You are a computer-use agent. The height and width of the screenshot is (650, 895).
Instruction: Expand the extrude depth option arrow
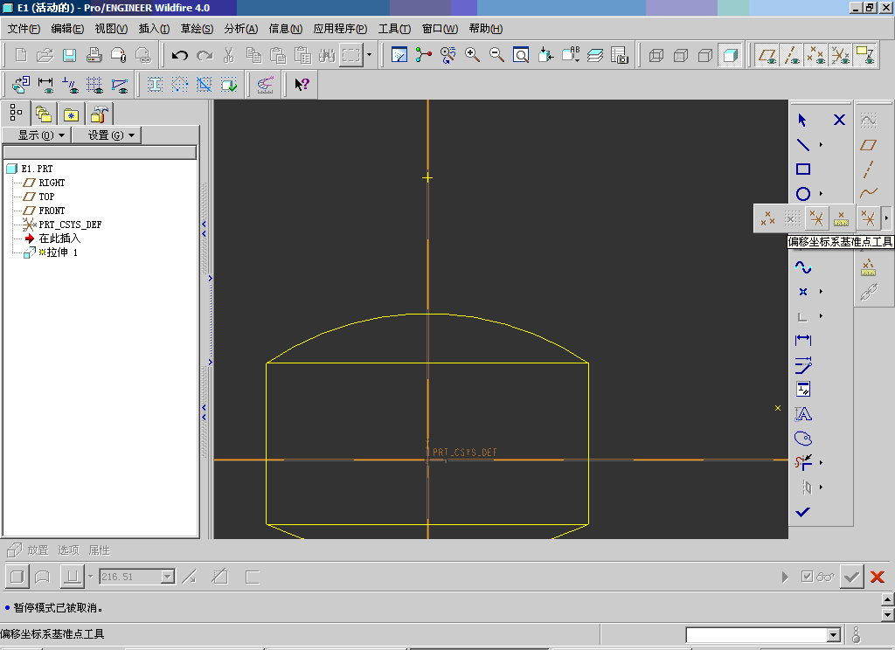(90, 577)
